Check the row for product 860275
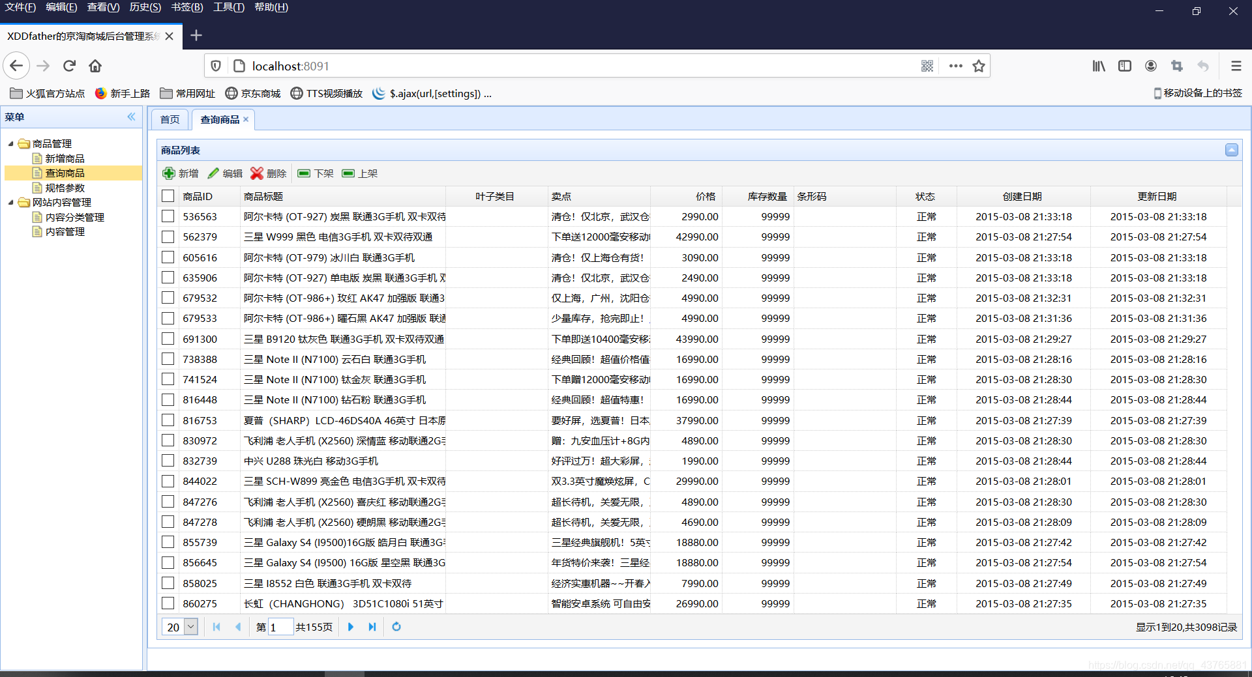Viewport: 1252px width, 677px height. pos(168,603)
